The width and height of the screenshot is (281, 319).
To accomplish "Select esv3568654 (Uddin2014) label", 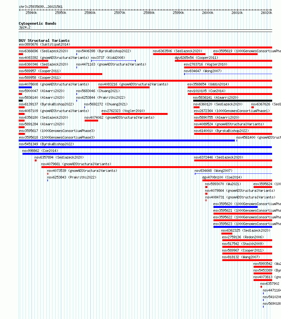I will pos(208,84).
